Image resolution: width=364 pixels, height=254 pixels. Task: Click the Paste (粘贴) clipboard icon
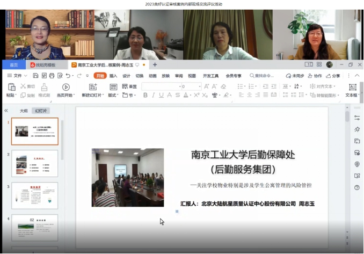(11, 87)
